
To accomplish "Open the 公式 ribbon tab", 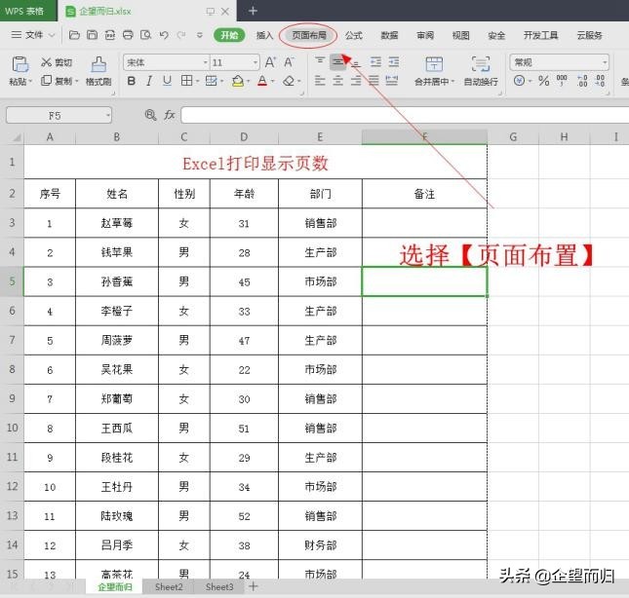I will click(x=353, y=35).
